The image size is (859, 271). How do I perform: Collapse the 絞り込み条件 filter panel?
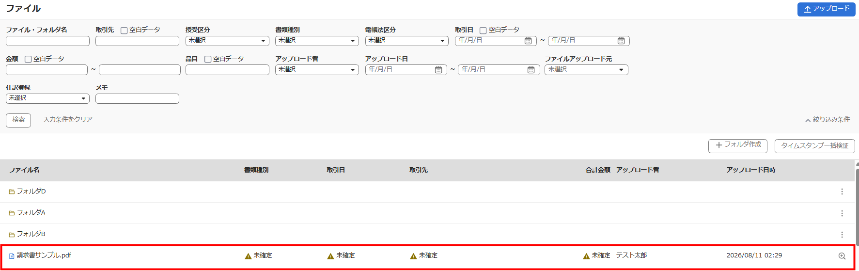(828, 120)
